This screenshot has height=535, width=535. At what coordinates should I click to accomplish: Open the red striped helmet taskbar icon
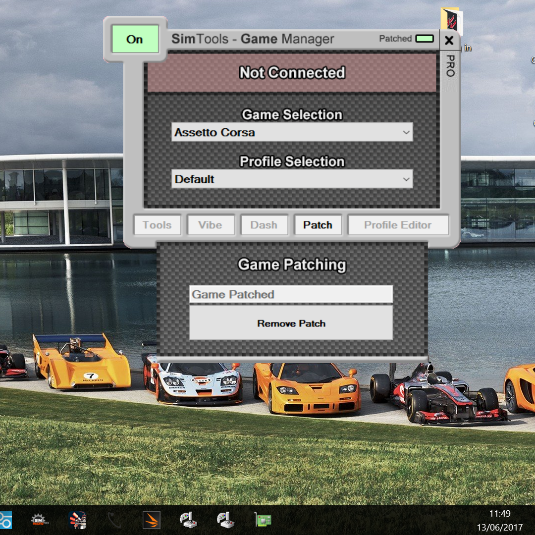[x=77, y=520]
